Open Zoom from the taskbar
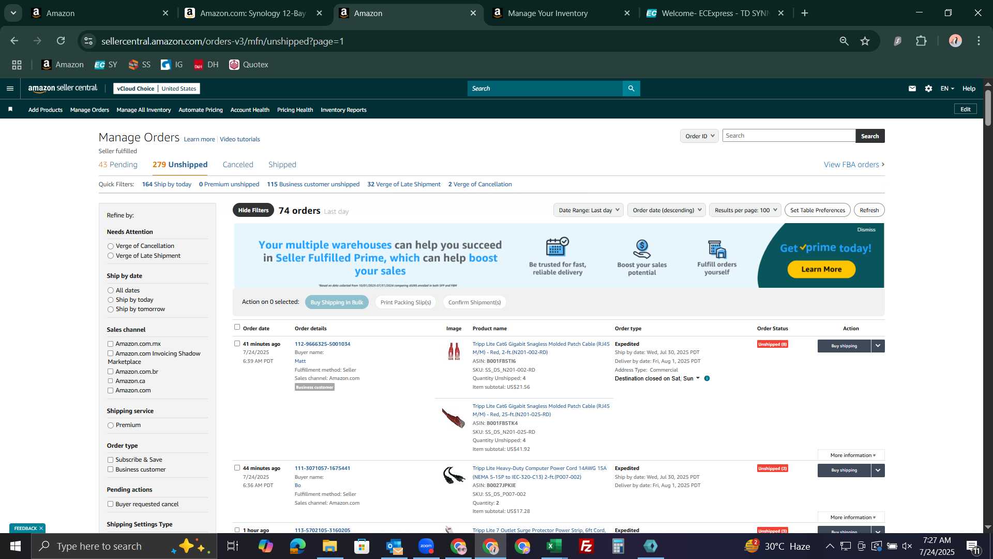 (426, 546)
